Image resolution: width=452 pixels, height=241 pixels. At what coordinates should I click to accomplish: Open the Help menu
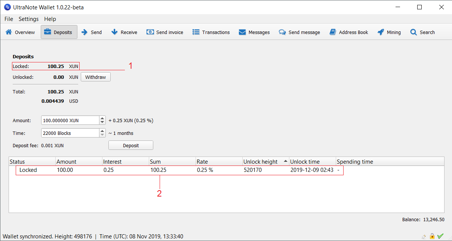[x=50, y=19]
